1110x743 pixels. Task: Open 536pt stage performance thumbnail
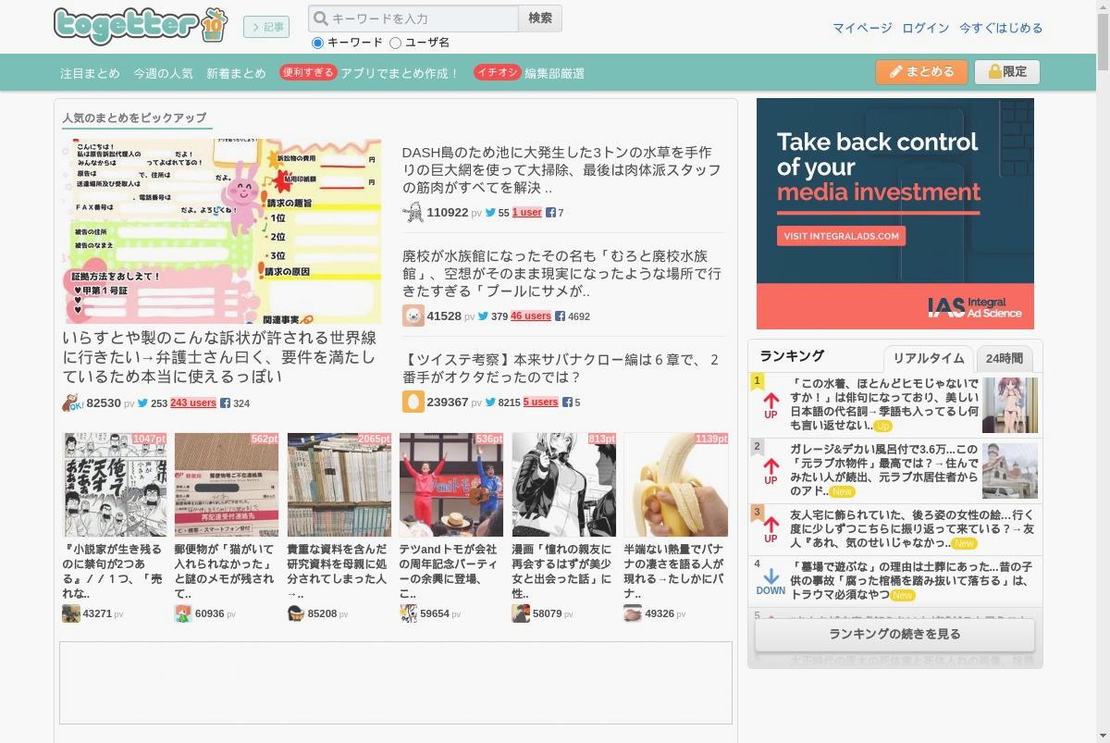click(451, 485)
